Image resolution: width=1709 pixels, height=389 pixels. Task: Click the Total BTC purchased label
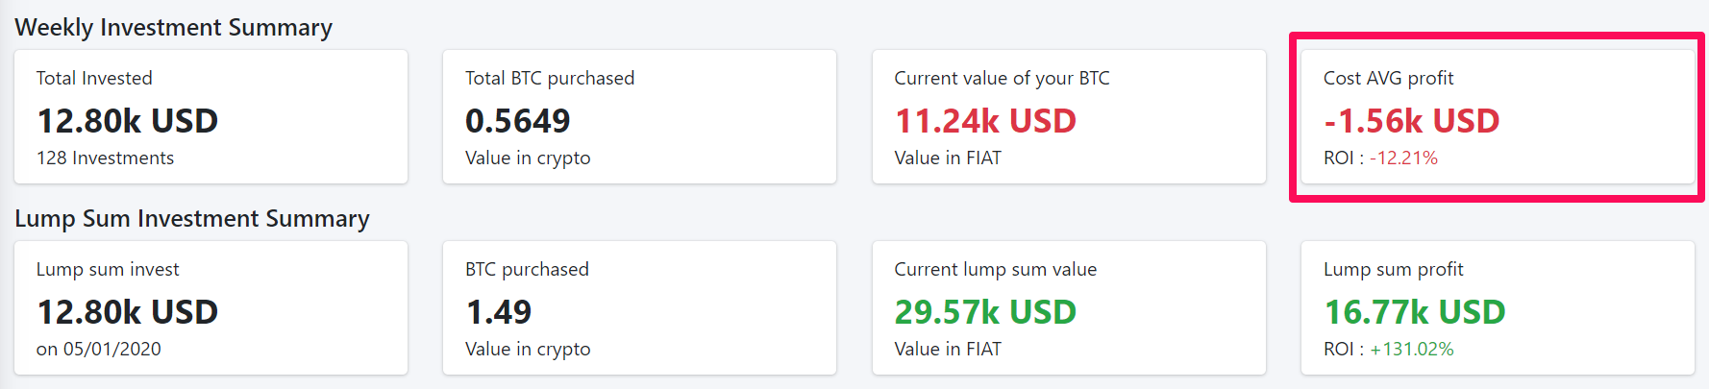[x=550, y=78]
